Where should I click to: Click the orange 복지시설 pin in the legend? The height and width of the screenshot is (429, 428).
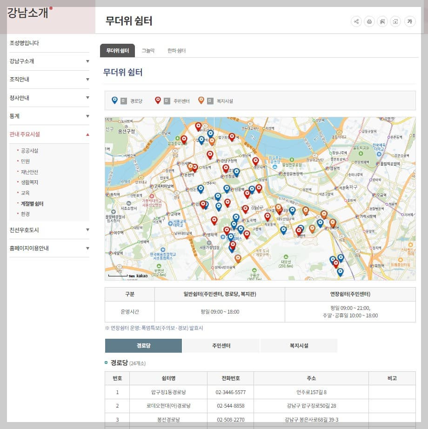(x=201, y=100)
